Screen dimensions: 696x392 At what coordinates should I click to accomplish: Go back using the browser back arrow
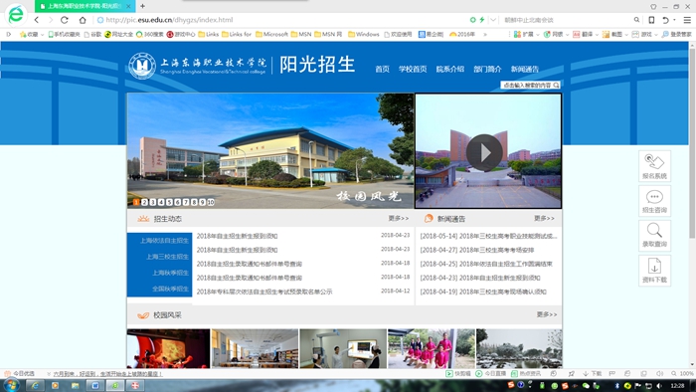click(x=37, y=20)
